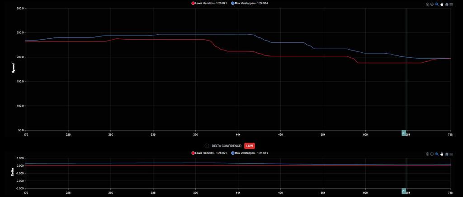Viewport: 463px width, 197px height.
Task: Reset zoom with home icon on Delta chart
Action: (447, 154)
